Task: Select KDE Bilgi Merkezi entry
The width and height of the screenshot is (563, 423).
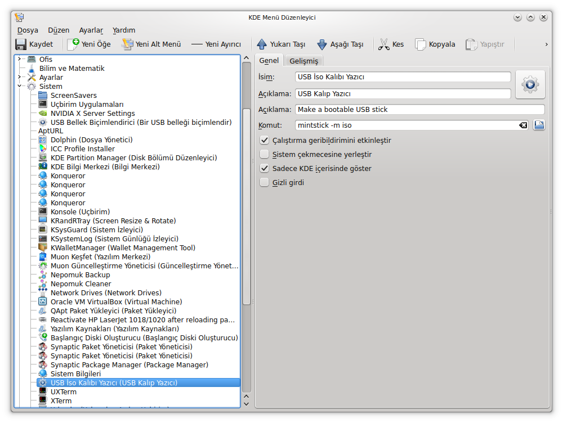Action: tap(105, 167)
